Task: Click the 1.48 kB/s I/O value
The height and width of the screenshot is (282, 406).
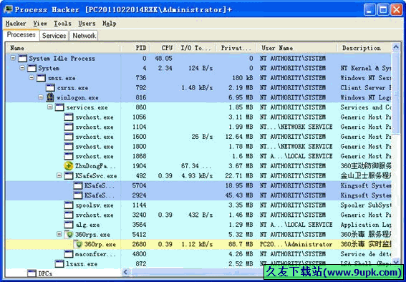Action: (197, 88)
